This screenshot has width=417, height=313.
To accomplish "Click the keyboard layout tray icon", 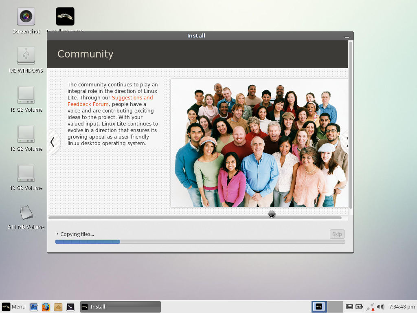I will [x=349, y=307].
